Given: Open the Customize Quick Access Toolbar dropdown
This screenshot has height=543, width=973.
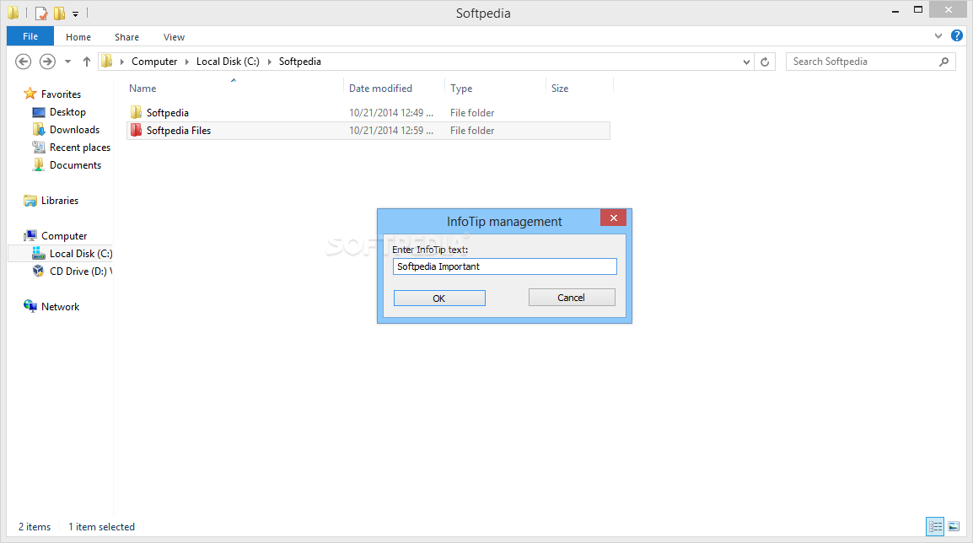Looking at the screenshot, I should click(75, 13).
